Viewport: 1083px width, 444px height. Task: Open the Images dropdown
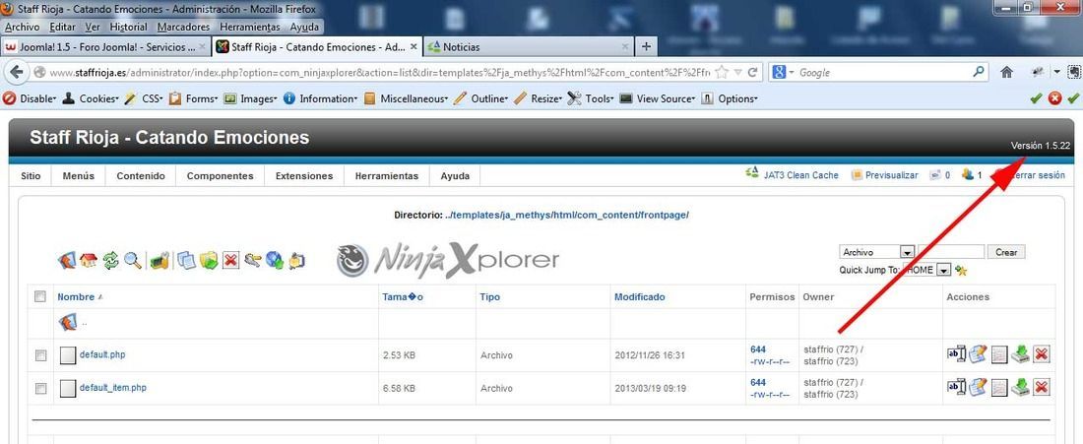tap(251, 98)
